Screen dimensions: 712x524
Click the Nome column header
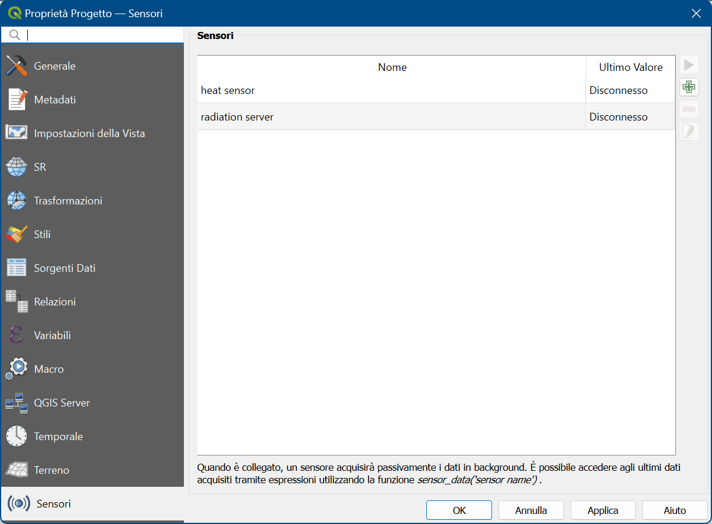pyautogui.click(x=392, y=67)
